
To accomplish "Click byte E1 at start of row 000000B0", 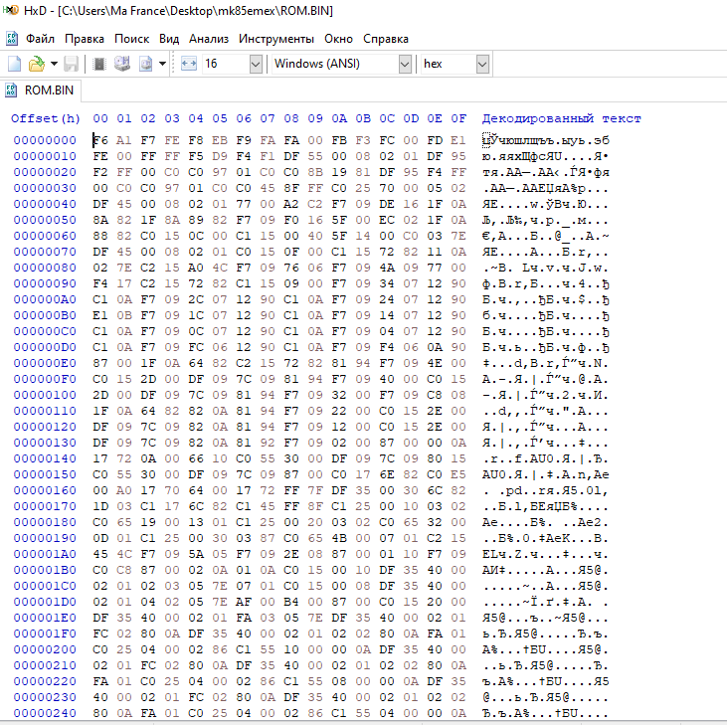I will pyautogui.click(x=100, y=315).
